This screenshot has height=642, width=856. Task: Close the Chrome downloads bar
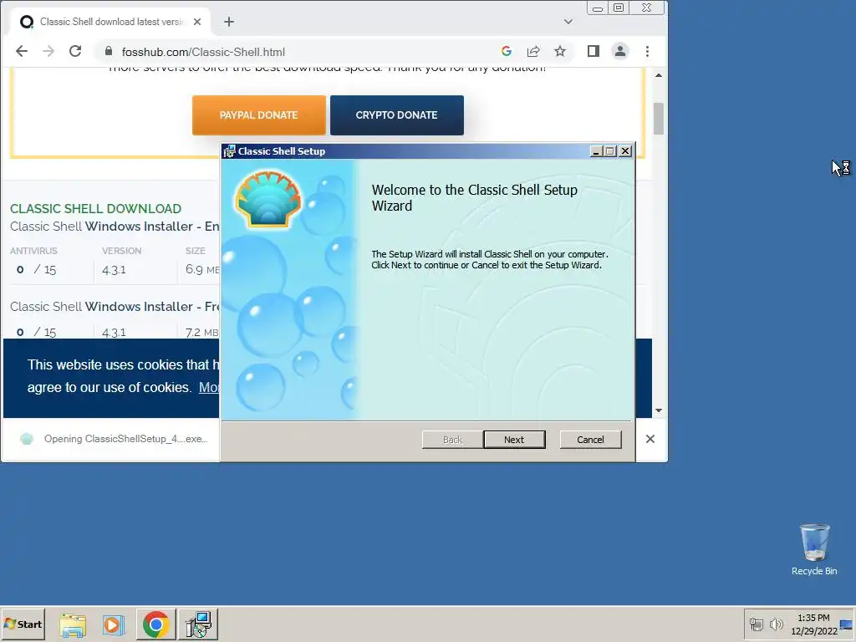point(650,439)
